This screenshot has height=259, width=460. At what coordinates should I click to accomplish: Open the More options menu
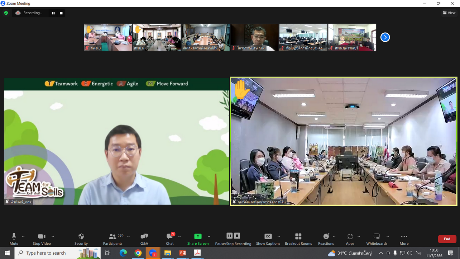pyautogui.click(x=404, y=239)
